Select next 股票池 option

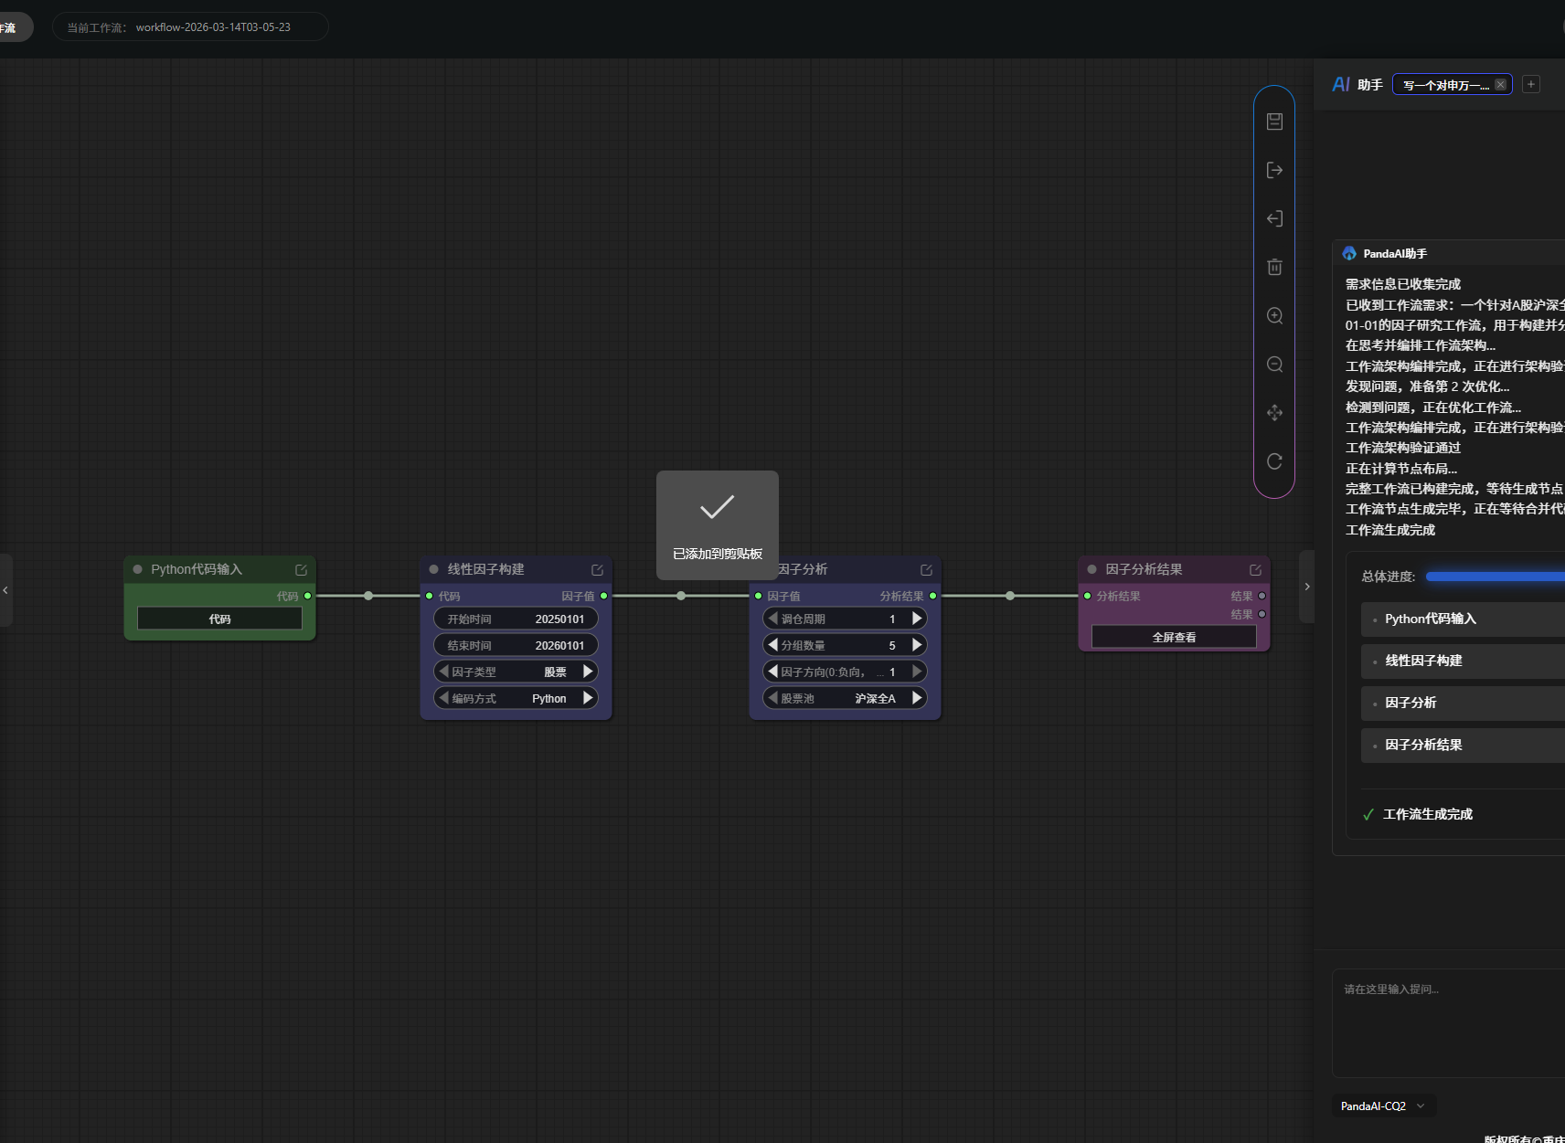(x=917, y=698)
